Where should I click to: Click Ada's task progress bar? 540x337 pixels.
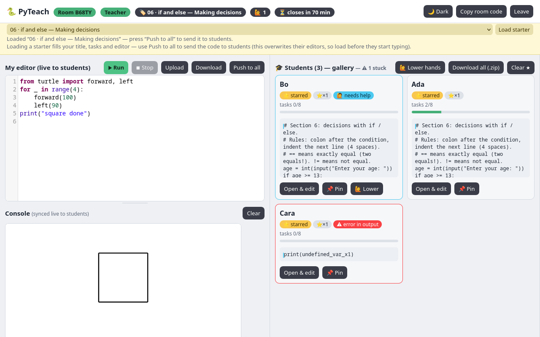click(x=471, y=112)
